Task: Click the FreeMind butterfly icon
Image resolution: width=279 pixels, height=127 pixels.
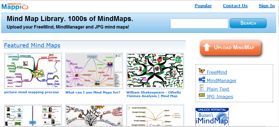Action: pos(202,71)
